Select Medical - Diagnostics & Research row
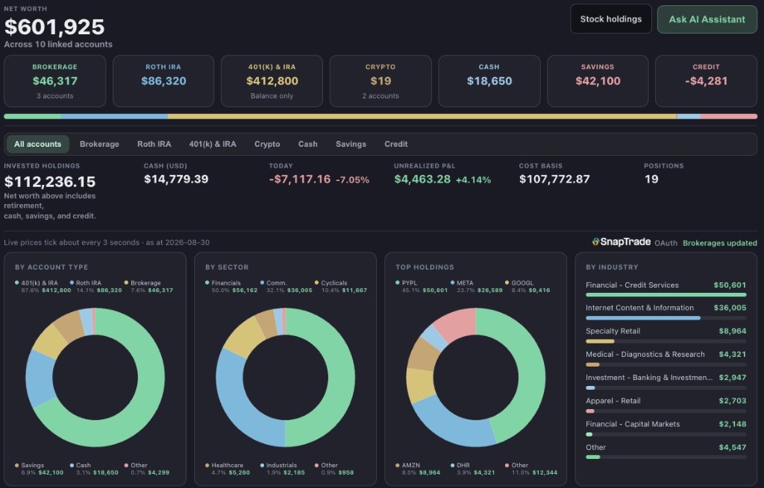Image resolution: width=764 pixels, height=488 pixels. point(666,358)
